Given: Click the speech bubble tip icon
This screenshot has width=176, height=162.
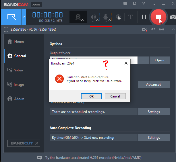Looking at the screenshot, I should (40, 158).
